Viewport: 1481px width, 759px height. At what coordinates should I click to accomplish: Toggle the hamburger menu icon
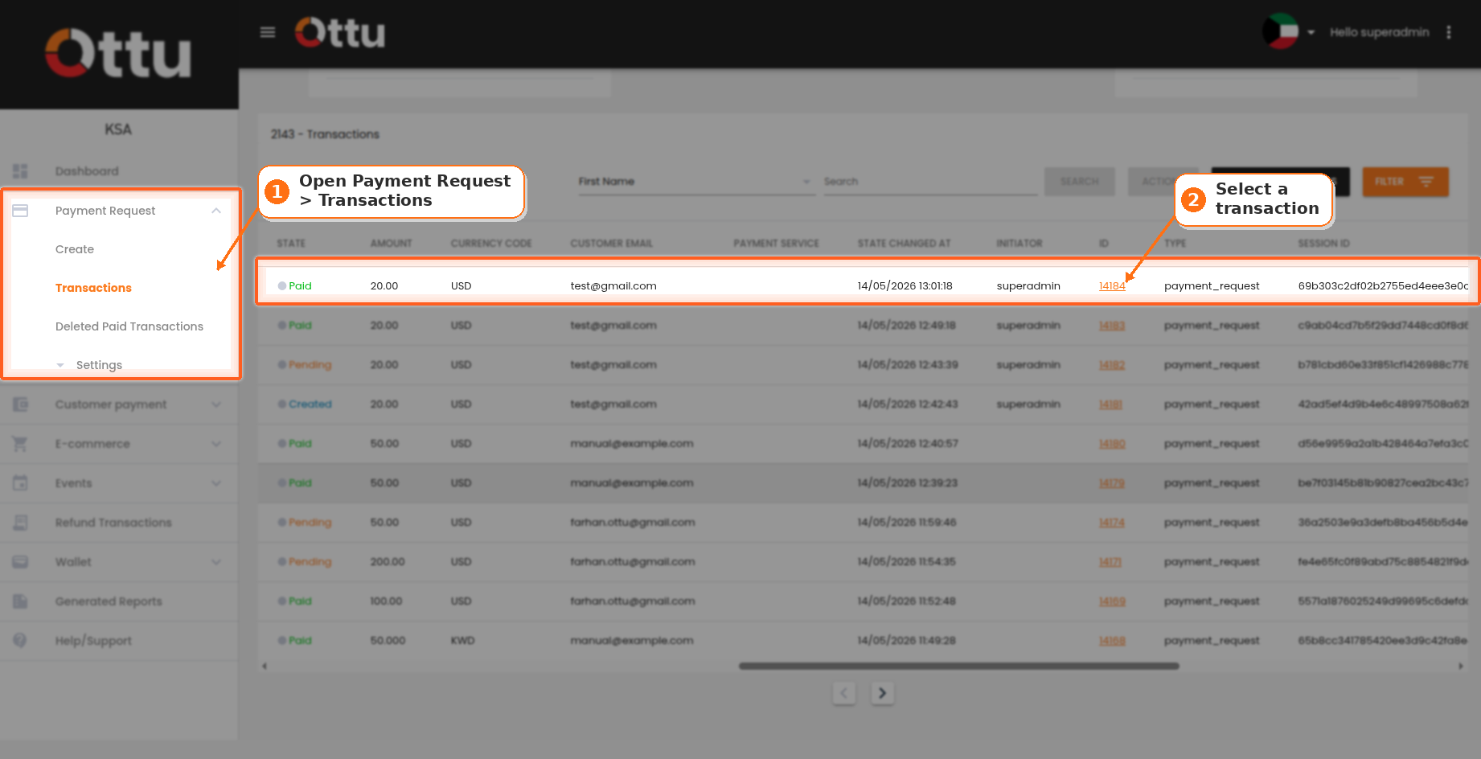point(268,32)
